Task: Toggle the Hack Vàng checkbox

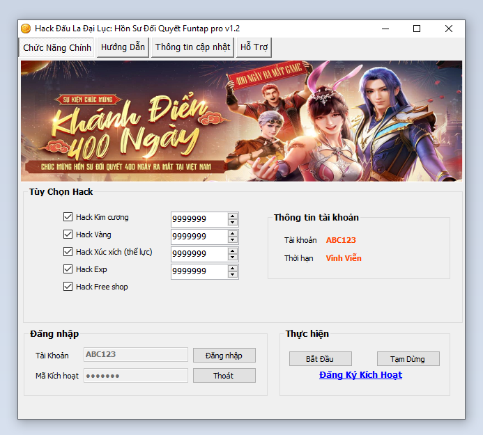Action: coord(68,235)
